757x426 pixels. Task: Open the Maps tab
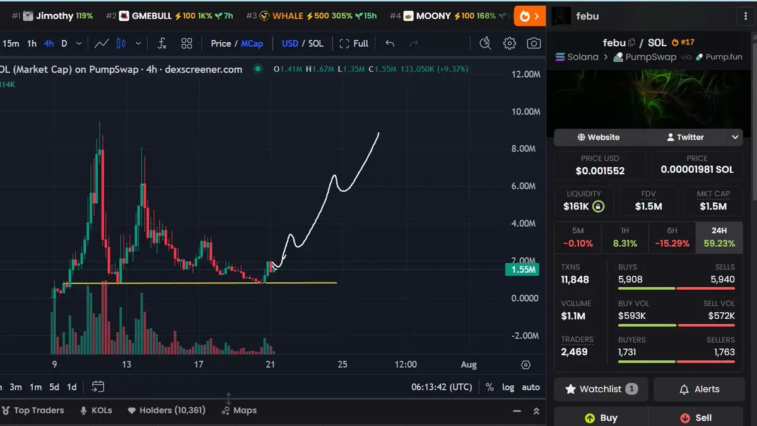point(239,410)
